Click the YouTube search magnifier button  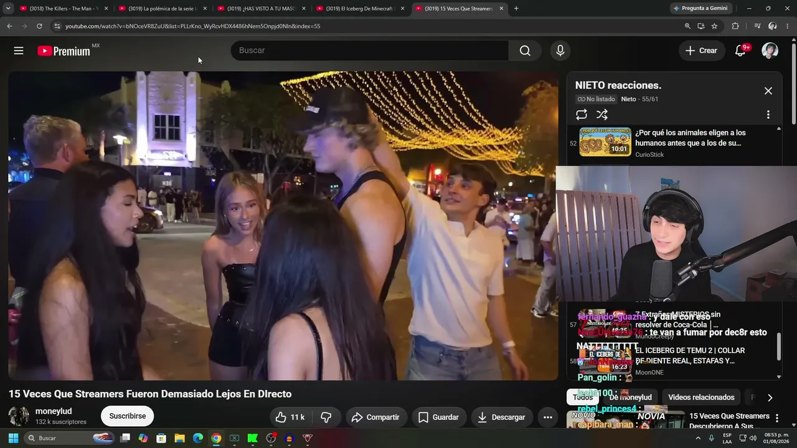[x=525, y=50]
